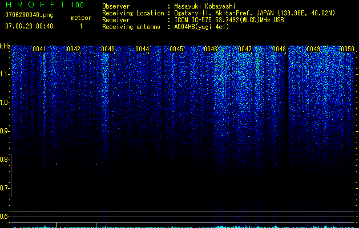Click the ICOM IC-575 receiver text

coord(193,20)
